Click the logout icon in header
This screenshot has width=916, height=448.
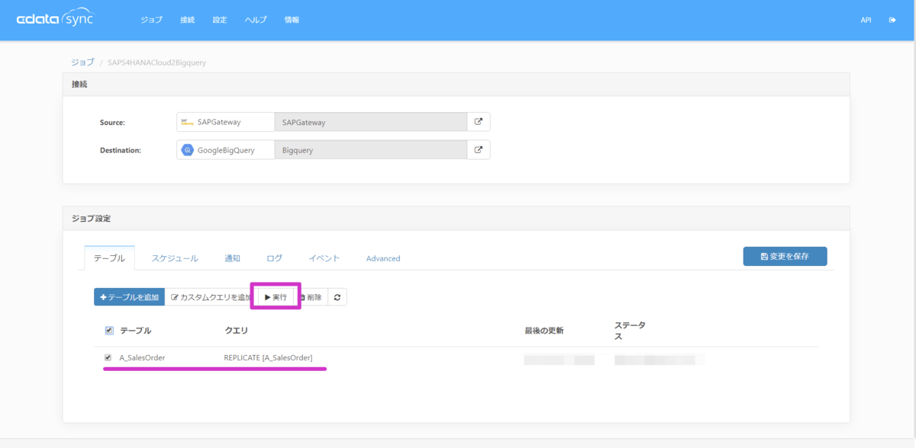[x=892, y=20]
